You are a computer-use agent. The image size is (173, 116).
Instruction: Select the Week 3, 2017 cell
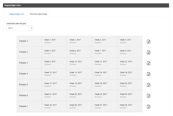pyautogui.click(x=104, y=41)
